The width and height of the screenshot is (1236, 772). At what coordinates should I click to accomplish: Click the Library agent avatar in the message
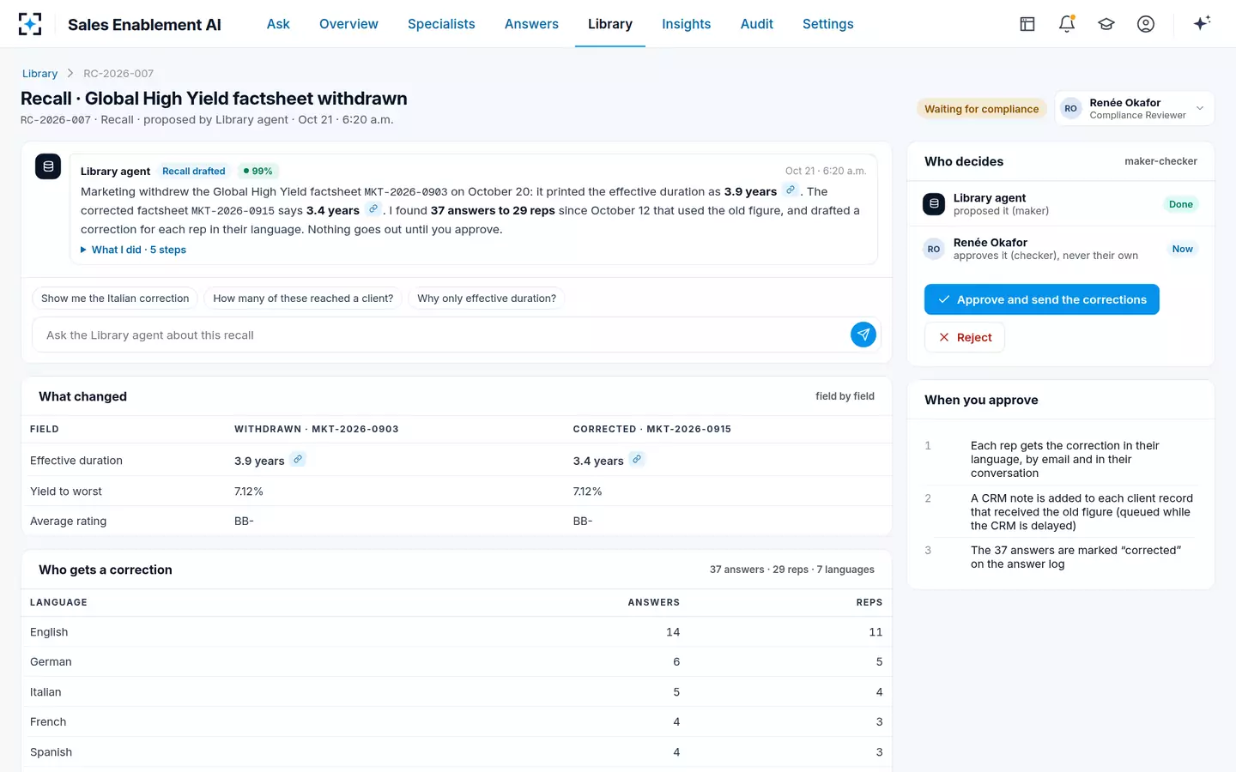point(48,166)
